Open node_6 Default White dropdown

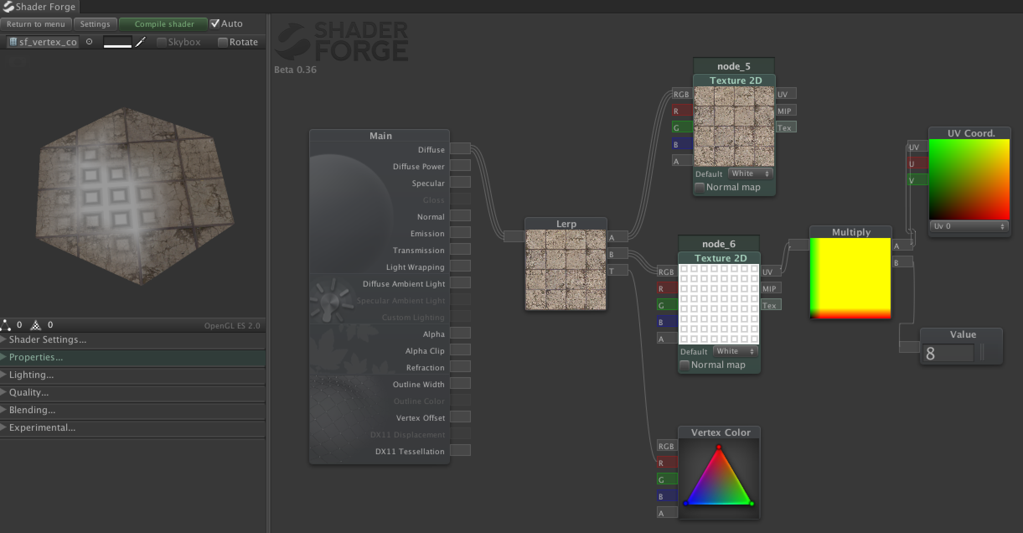pos(735,351)
